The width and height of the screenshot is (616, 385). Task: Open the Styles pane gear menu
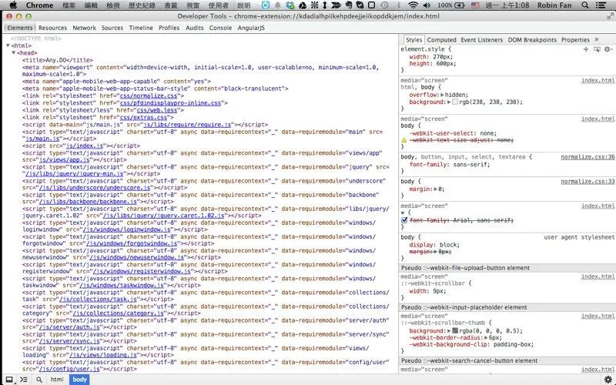pyautogui.click(x=608, y=49)
